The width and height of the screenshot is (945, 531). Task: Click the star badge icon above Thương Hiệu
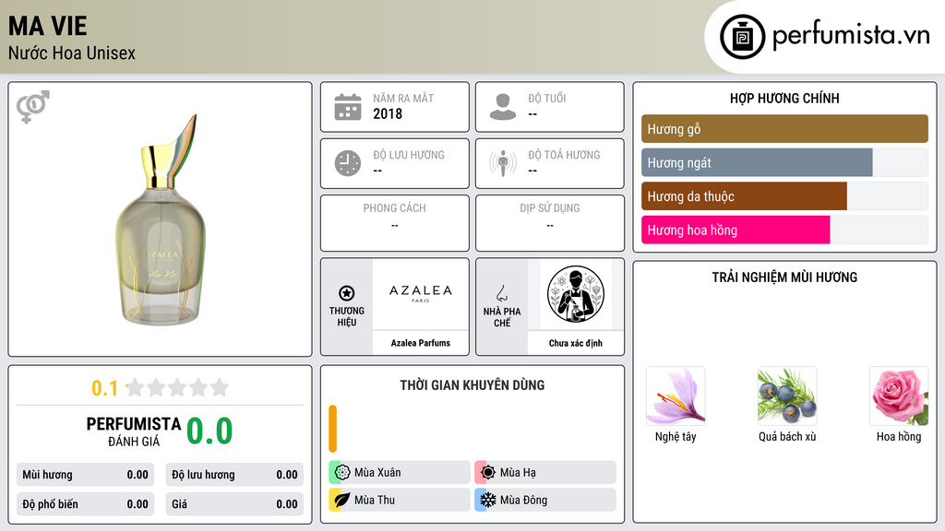pyautogui.click(x=347, y=293)
